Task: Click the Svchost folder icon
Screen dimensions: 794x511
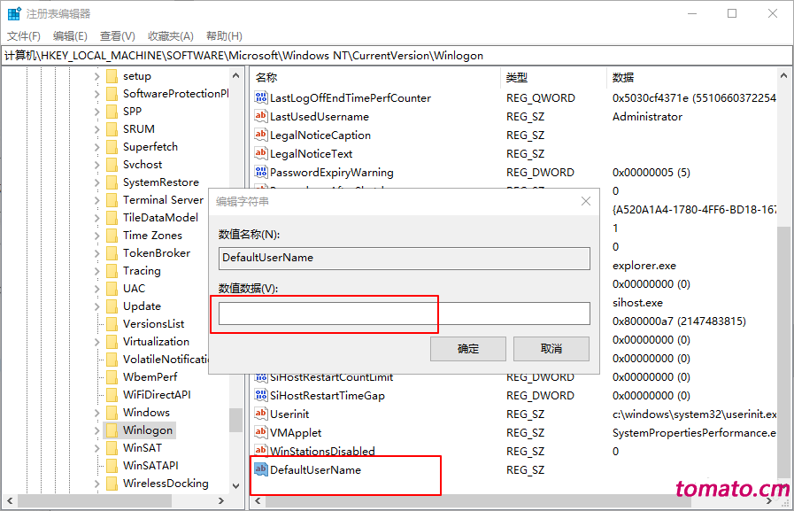Action: [x=112, y=165]
